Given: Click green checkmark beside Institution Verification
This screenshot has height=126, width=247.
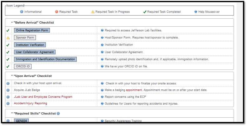Looking at the screenshot, I should pyautogui.click(x=8, y=45).
